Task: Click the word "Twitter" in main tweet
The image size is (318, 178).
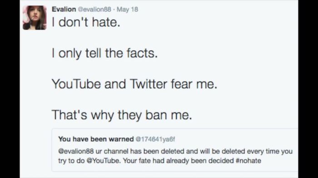Action: (149, 84)
